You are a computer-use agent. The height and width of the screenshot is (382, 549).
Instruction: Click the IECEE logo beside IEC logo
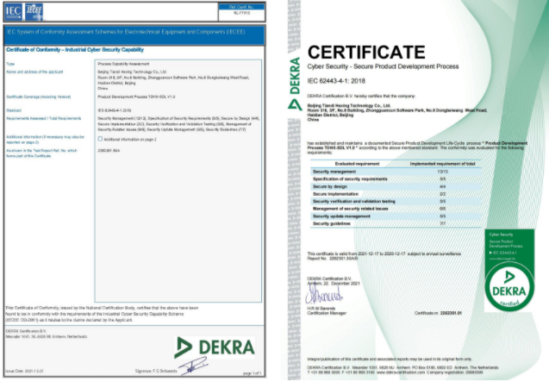click(34, 11)
